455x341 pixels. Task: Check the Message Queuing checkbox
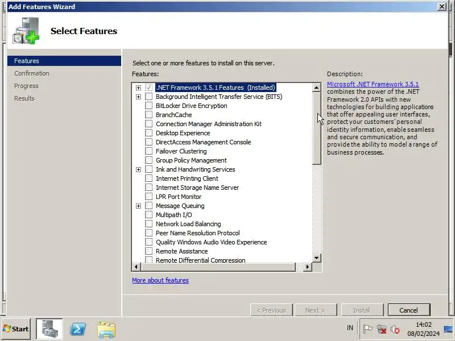point(148,206)
